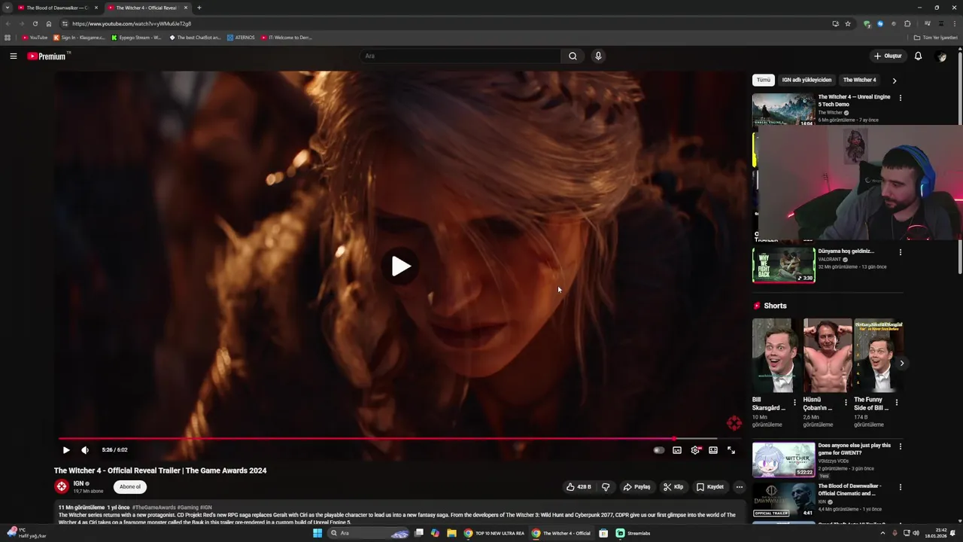
Task: Select The Witcher 4 filter chip
Action: [859, 80]
